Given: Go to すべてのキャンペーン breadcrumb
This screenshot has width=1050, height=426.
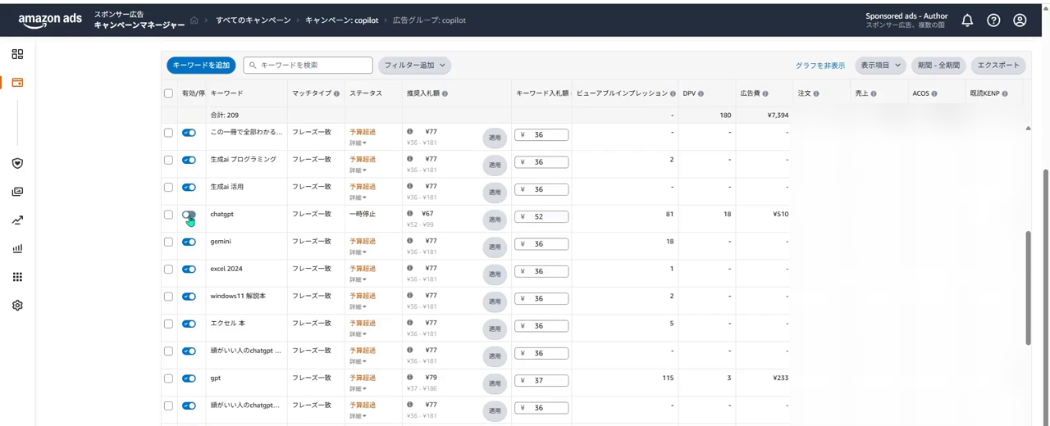Looking at the screenshot, I should (253, 20).
